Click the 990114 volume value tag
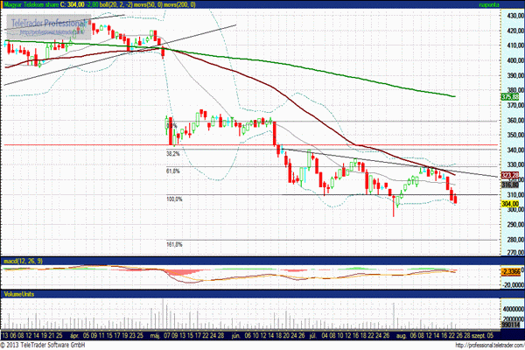Viewport: 525px width, 350px height. click(x=510, y=325)
